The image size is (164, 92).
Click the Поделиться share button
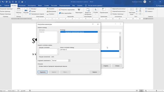(x=160, y=6)
